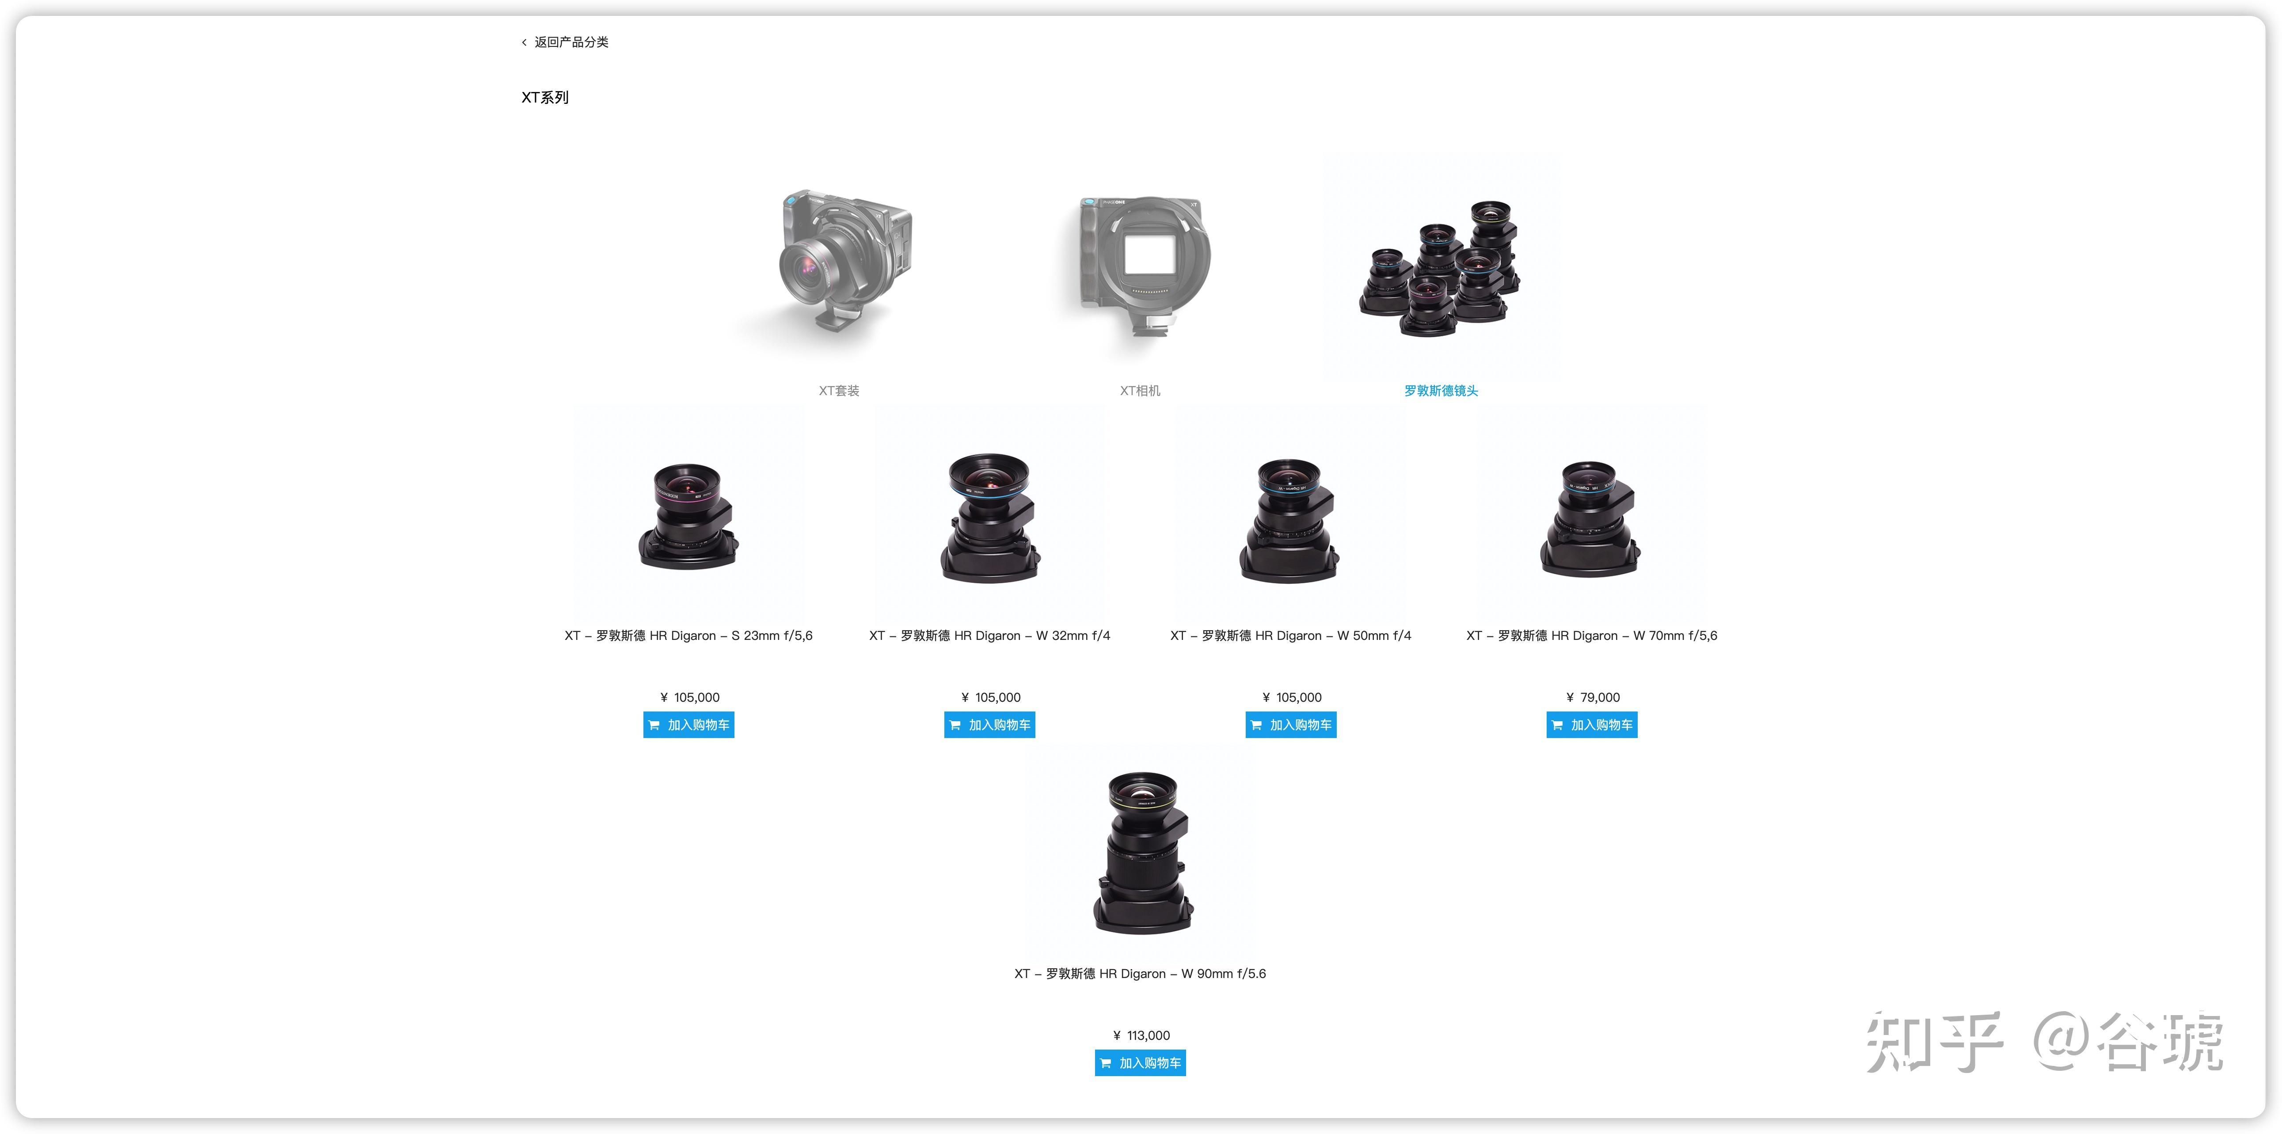Open the W 50mm f/4 product title

1291,636
